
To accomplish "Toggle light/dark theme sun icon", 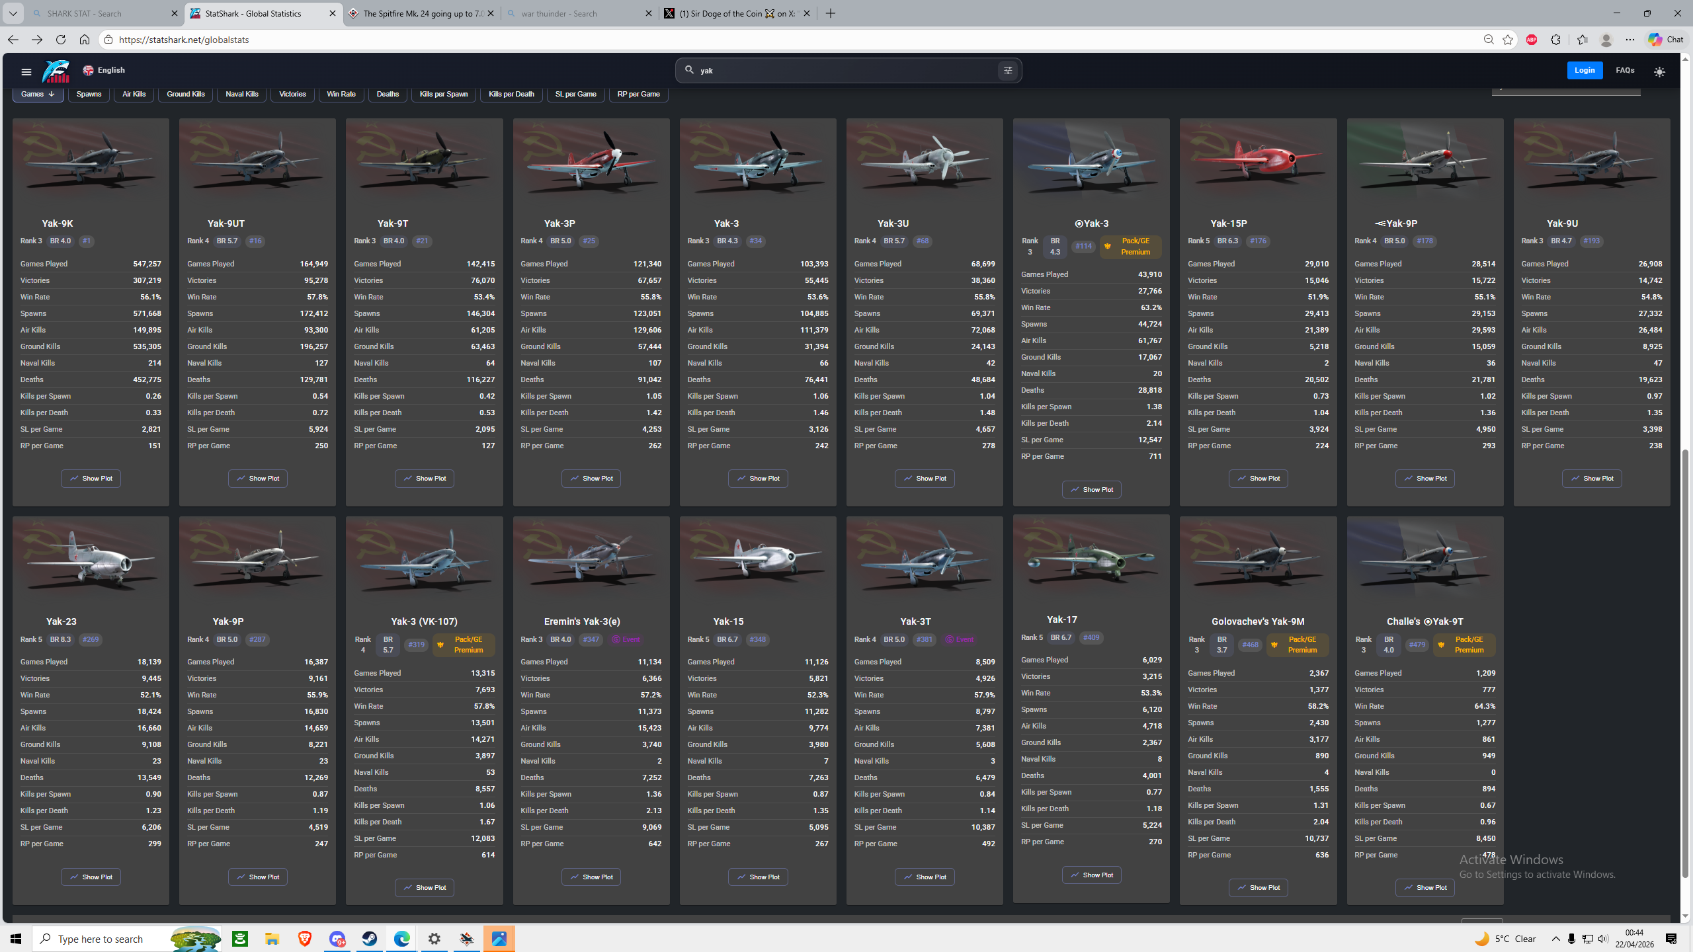I will click(1659, 71).
